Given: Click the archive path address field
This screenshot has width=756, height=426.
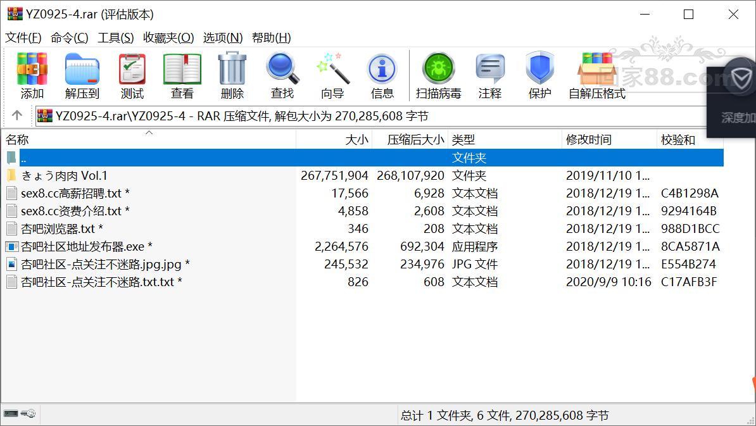Looking at the screenshot, I should [x=371, y=116].
